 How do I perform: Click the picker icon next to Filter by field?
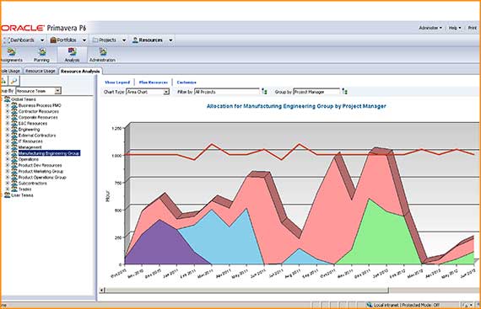click(264, 92)
